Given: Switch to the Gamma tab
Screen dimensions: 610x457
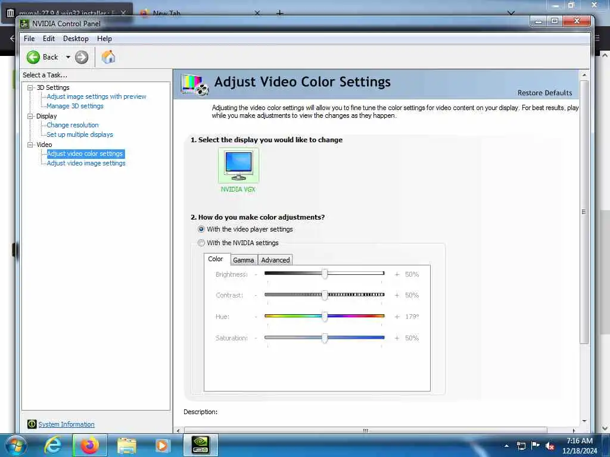Looking at the screenshot, I should pos(244,260).
